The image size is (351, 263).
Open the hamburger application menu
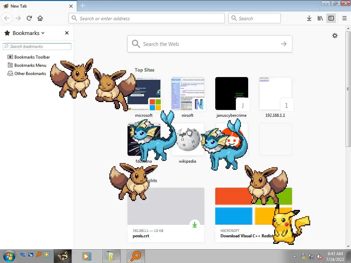(x=344, y=18)
